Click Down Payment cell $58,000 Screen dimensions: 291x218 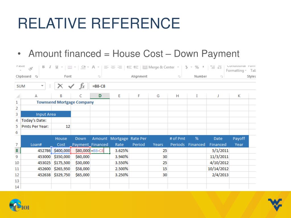(x=80, y=169)
